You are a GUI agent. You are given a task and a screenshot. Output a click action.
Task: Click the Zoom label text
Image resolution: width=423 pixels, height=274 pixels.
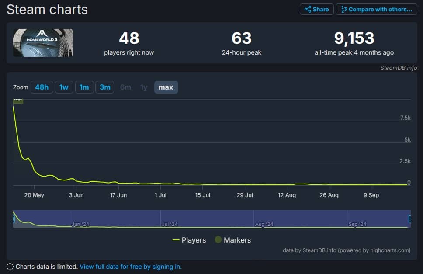(21, 87)
